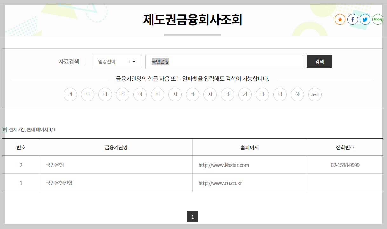Open the 업종선택 dropdown menu
Viewport: 387px width, 229px height.
[x=117, y=61]
